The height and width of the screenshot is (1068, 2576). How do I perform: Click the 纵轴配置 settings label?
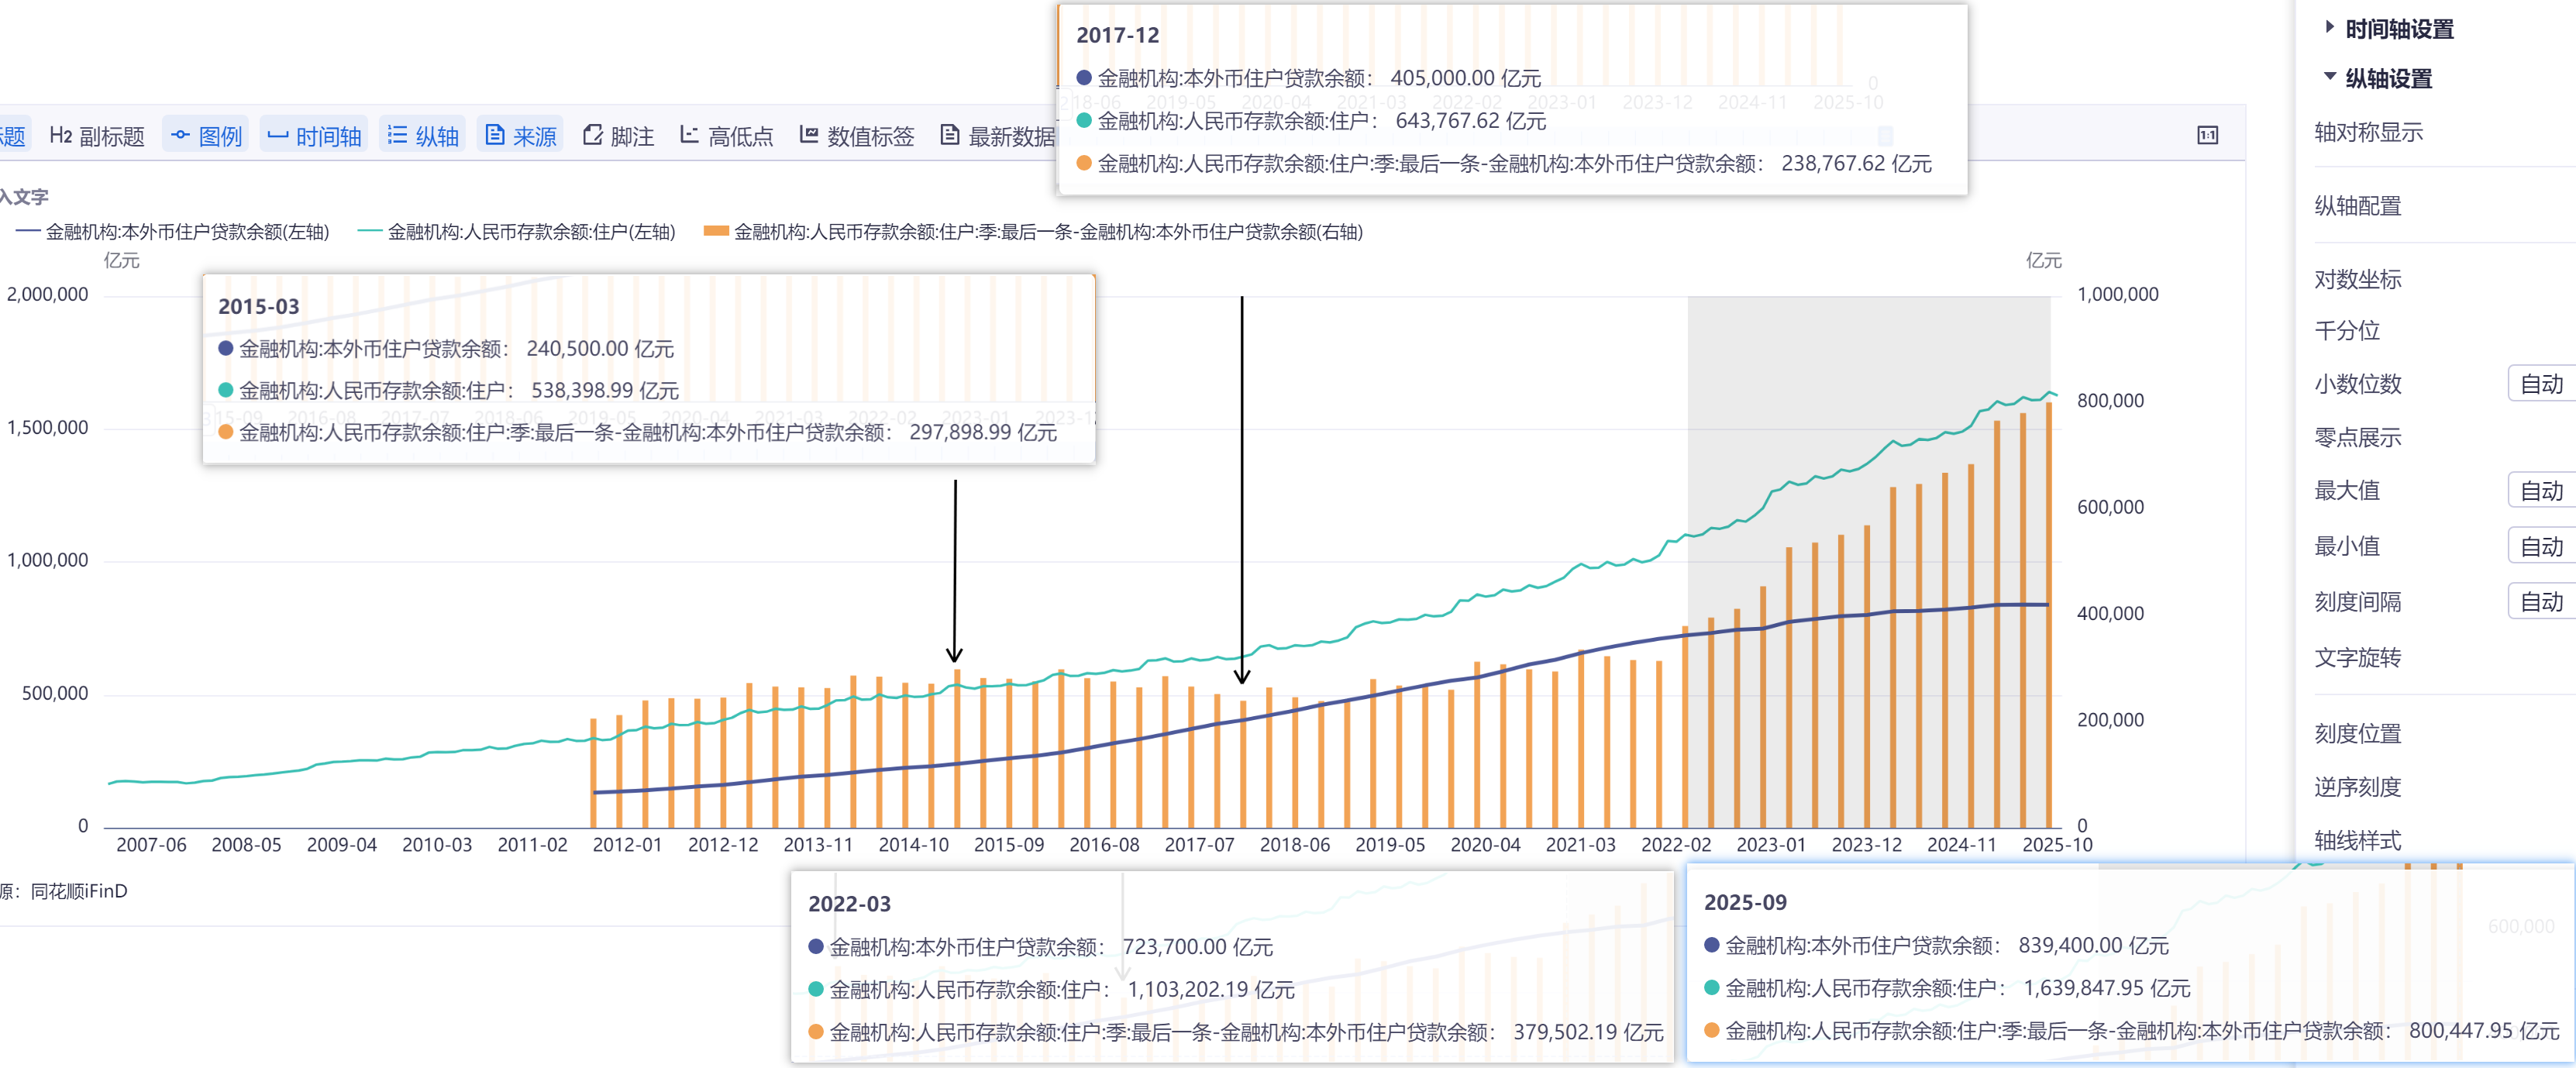click(x=2357, y=206)
